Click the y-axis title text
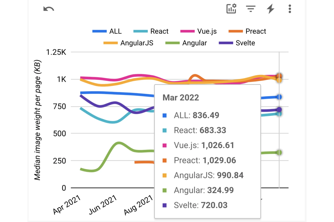Viewport: 334px width, 222px height. (x=38, y=120)
